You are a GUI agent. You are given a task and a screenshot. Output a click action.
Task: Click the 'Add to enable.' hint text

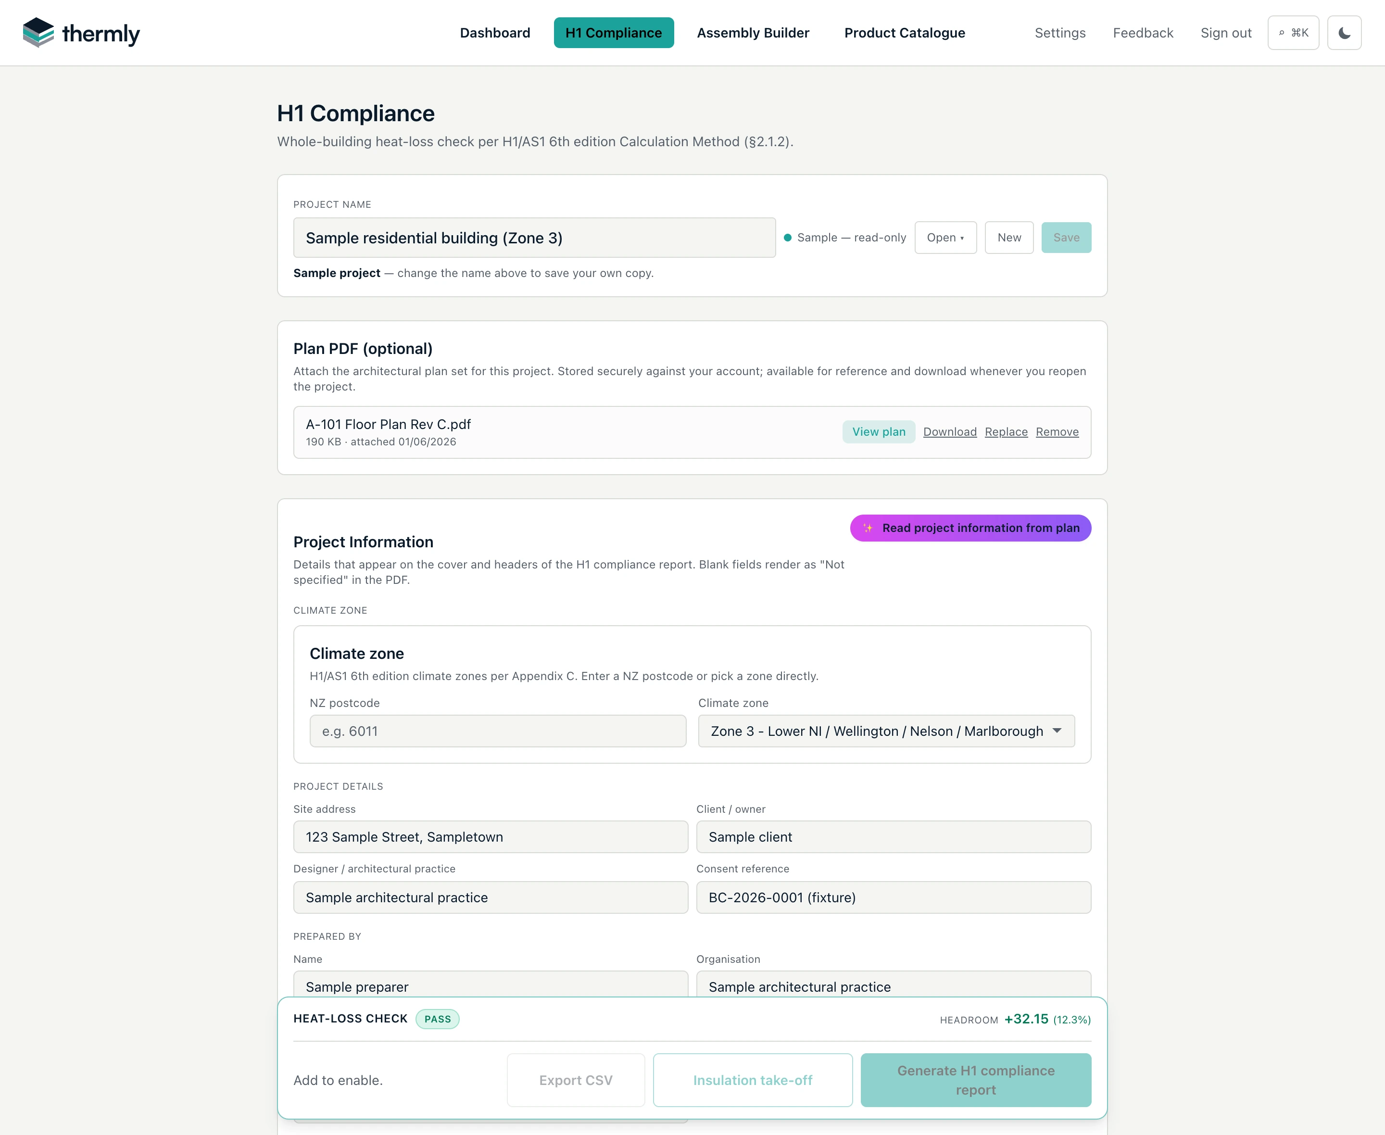click(338, 1080)
